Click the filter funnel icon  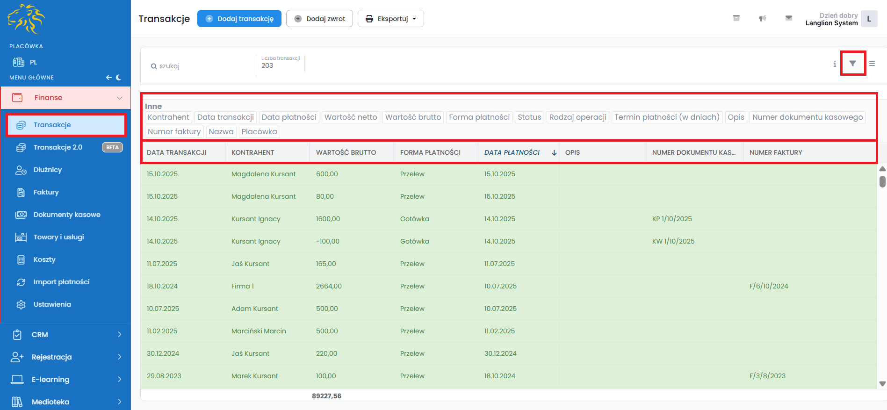click(852, 64)
